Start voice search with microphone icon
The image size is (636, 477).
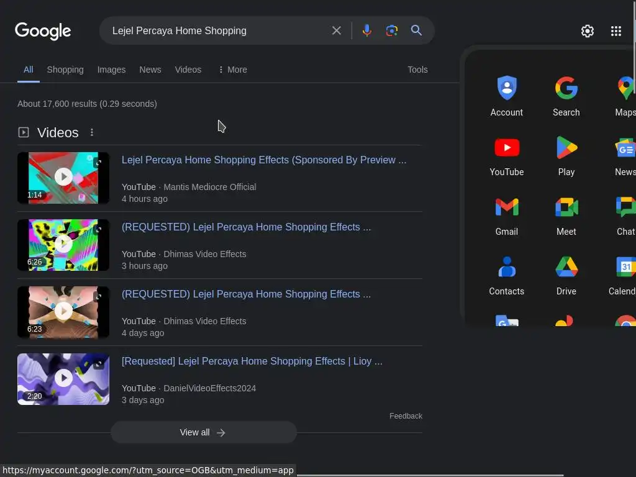click(366, 30)
